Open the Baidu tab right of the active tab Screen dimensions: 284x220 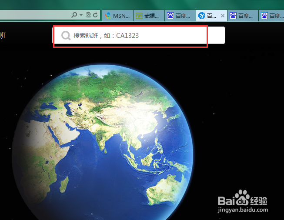point(243,16)
